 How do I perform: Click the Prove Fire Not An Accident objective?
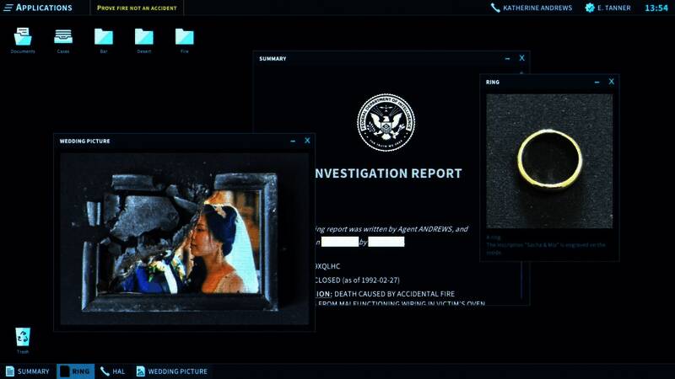[135, 8]
